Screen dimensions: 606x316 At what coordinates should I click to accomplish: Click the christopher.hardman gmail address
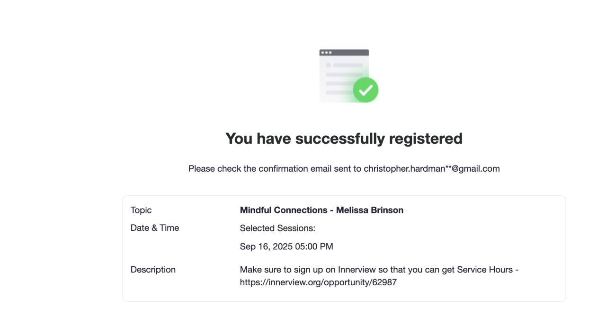pyautogui.click(x=431, y=168)
